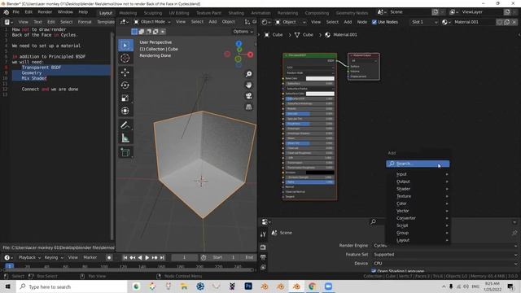Click the Node menu in shader editor

362,22
